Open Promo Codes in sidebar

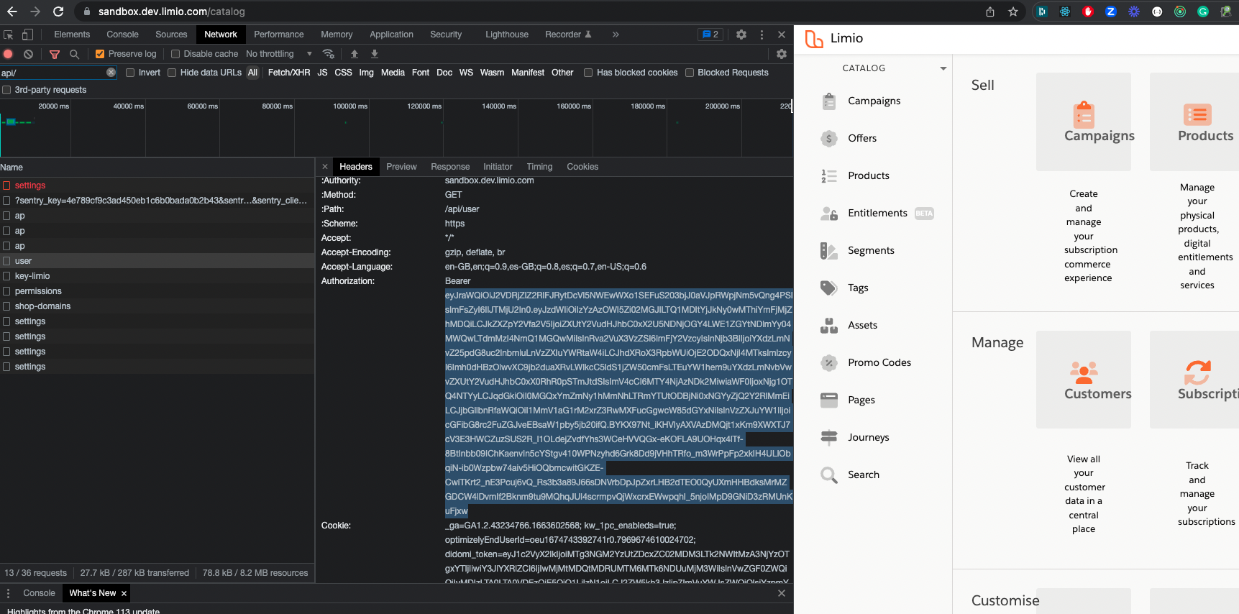pyautogui.click(x=879, y=362)
